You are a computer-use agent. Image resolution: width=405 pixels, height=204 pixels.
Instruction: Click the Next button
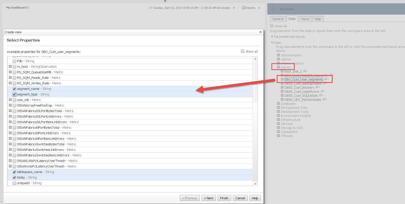[x=209, y=198]
